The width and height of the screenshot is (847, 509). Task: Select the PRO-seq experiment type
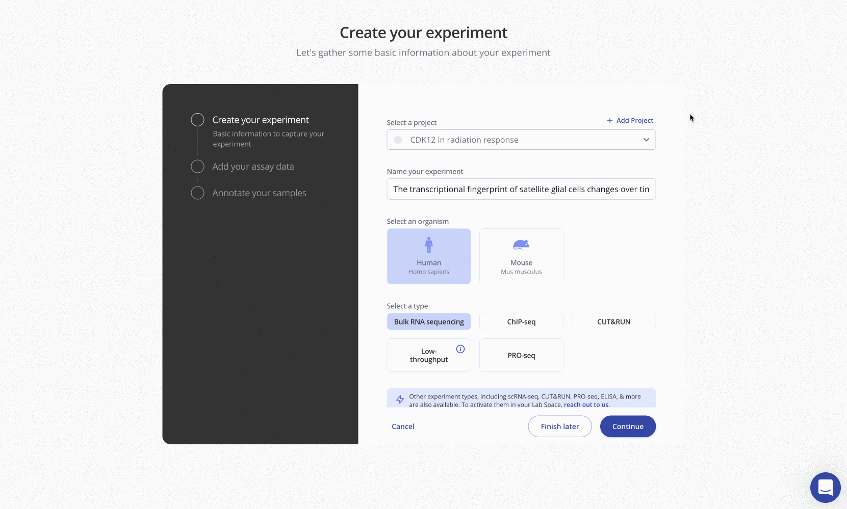pyautogui.click(x=521, y=355)
